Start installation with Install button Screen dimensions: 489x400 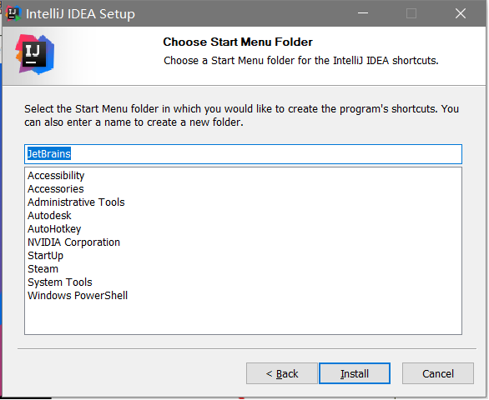[355, 373]
